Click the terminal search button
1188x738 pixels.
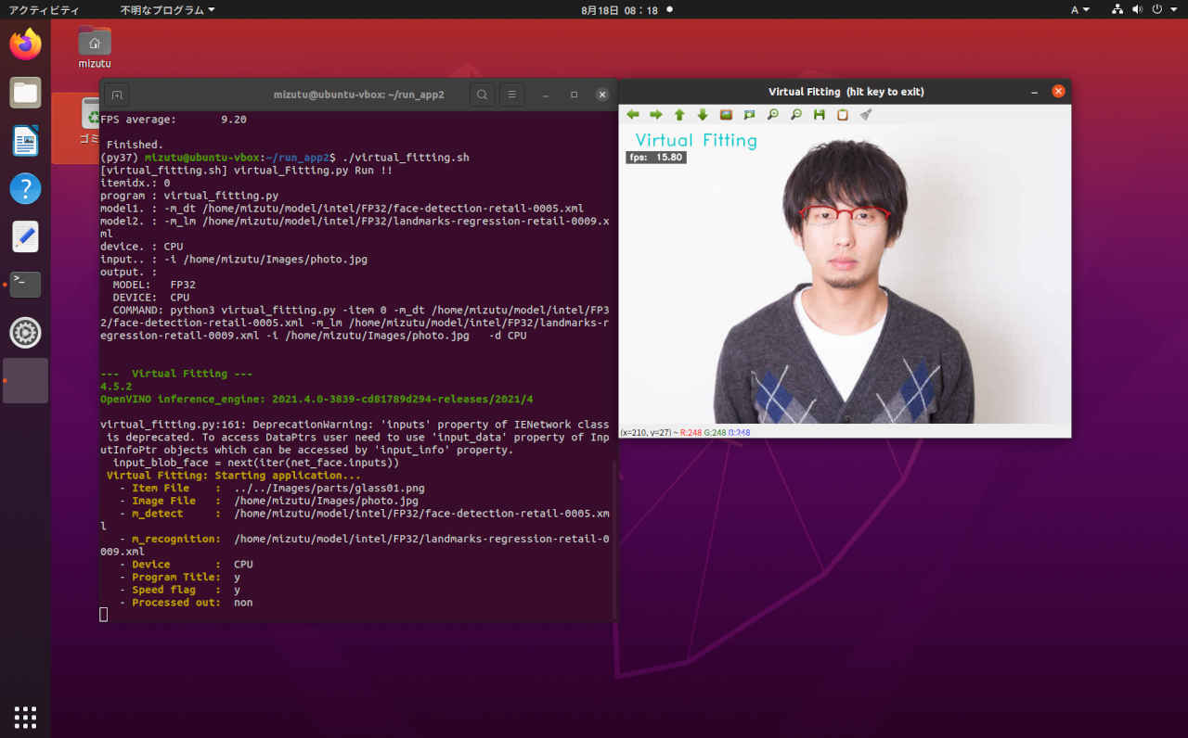coord(482,95)
